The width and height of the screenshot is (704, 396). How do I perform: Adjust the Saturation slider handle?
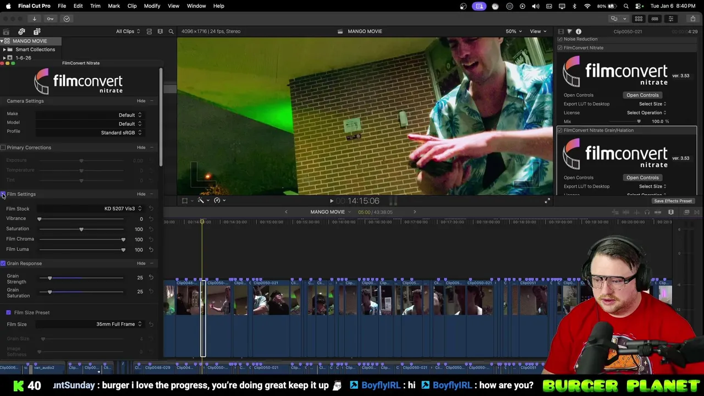pos(81,229)
